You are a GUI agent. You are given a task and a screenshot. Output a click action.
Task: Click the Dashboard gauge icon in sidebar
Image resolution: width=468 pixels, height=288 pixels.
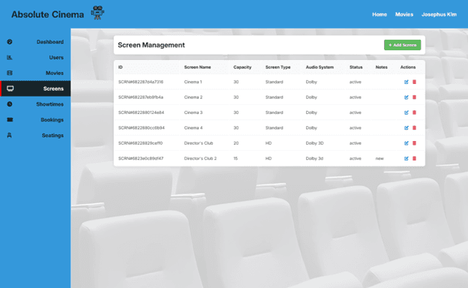click(10, 42)
